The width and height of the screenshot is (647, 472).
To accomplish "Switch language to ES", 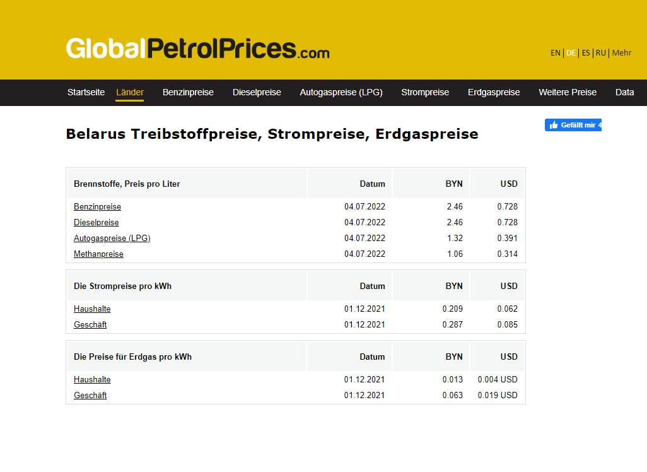I will pyautogui.click(x=586, y=53).
